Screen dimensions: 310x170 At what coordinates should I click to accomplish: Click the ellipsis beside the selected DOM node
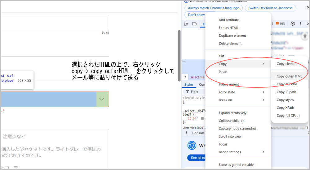point(184,62)
